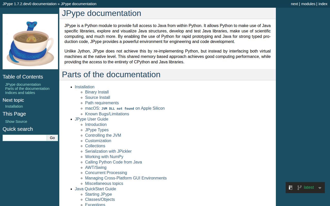This screenshot has height=206, width=330.
Task: Open Working with NumPy section
Action: coord(104,157)
